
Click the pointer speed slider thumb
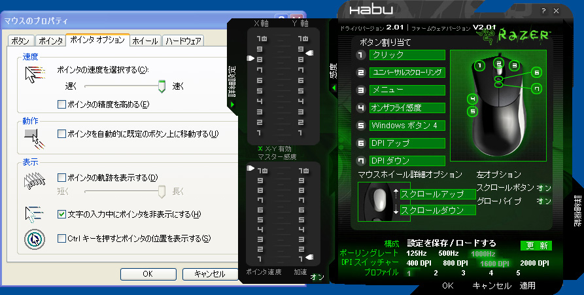click(162, 86)
